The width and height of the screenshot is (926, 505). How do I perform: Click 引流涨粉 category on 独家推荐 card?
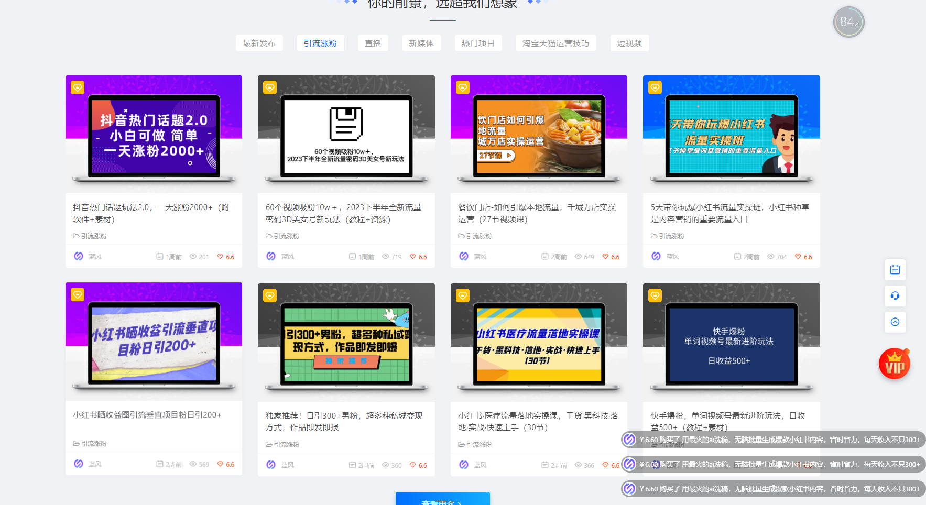(x=282, y=445)
